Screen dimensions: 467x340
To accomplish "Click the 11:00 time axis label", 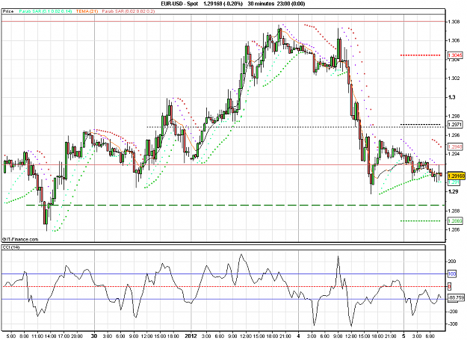I will pos(37,336).
